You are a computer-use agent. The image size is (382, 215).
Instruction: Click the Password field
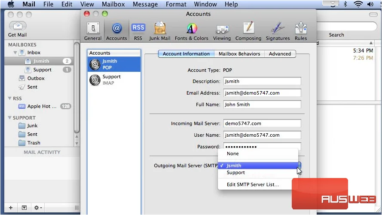click(x=262, y=146)
